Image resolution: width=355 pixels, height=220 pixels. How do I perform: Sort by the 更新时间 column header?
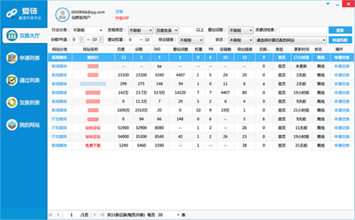tap(301, 49)
